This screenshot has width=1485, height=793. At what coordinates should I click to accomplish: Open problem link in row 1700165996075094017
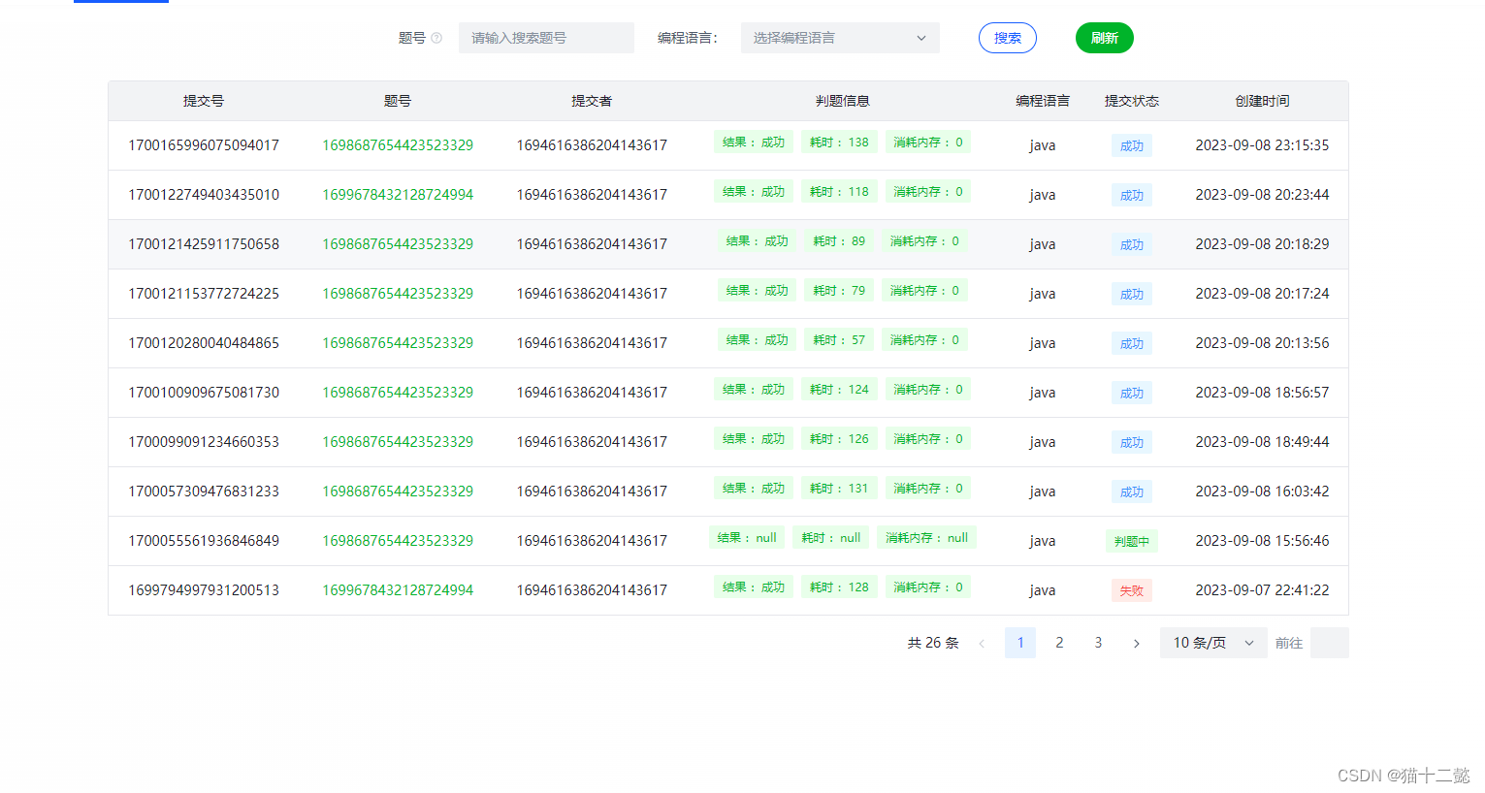[398, 145]
